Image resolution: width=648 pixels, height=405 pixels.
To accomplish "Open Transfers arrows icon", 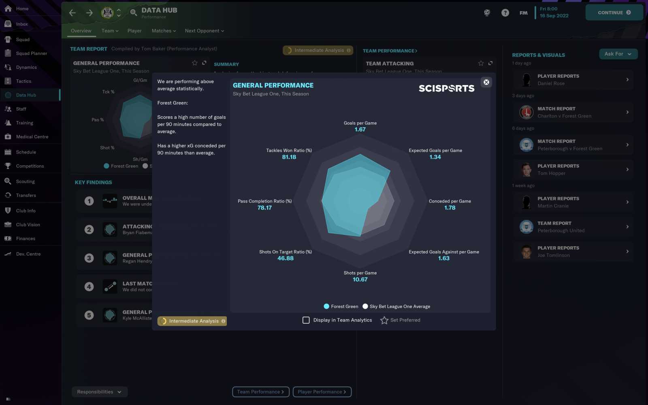I will (x=8, y=195).
